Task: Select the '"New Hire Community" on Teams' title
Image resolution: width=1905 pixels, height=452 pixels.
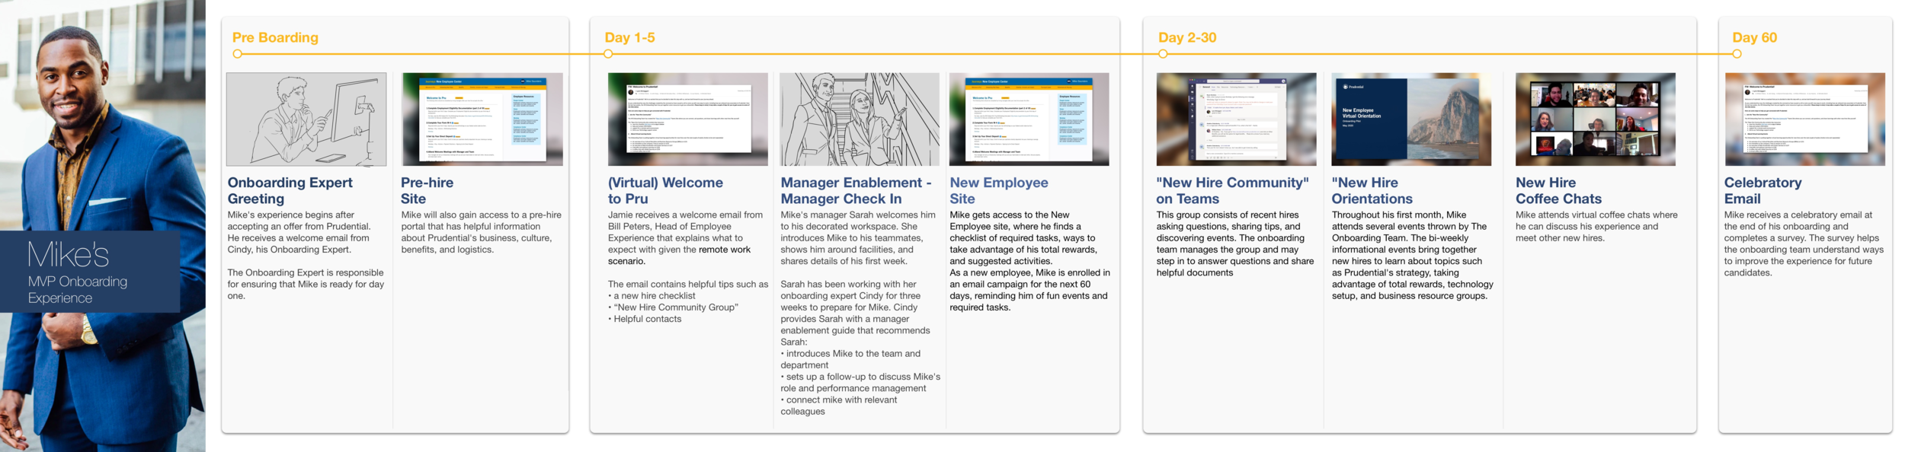Action: tap(1232, 190)
